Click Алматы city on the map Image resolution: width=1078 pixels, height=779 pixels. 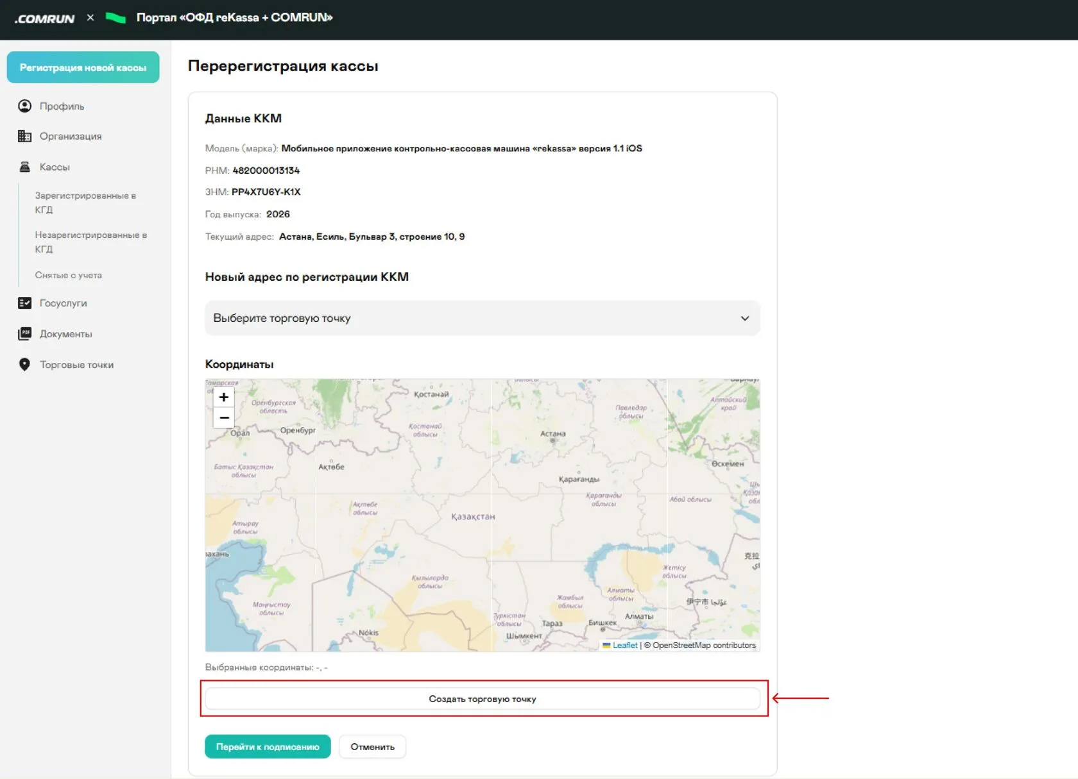coord(638,616)
